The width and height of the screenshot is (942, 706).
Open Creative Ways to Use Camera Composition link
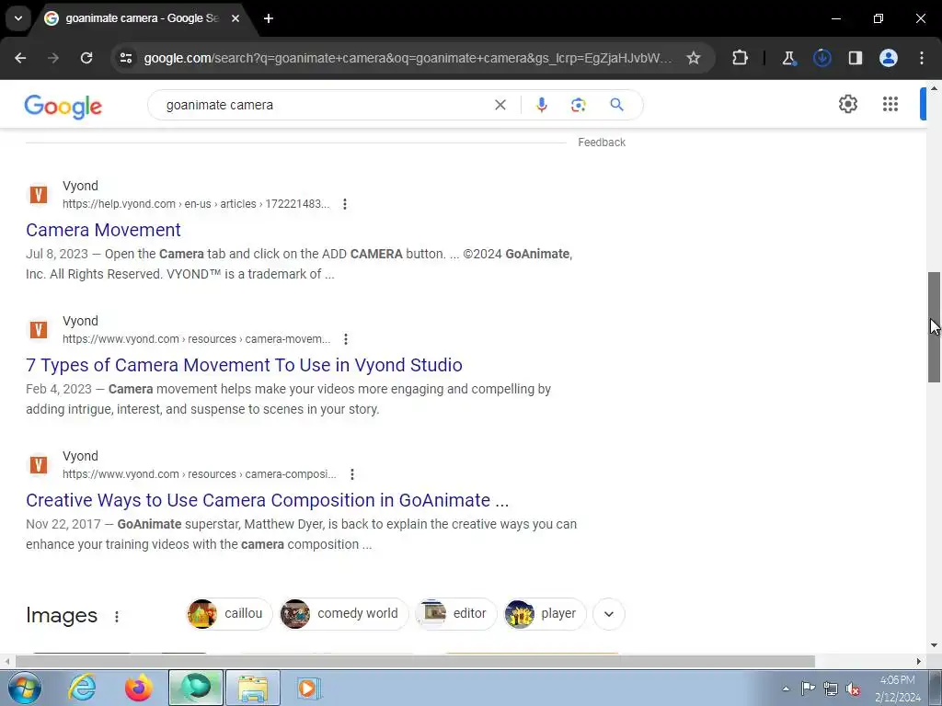[x=268, y=500]
